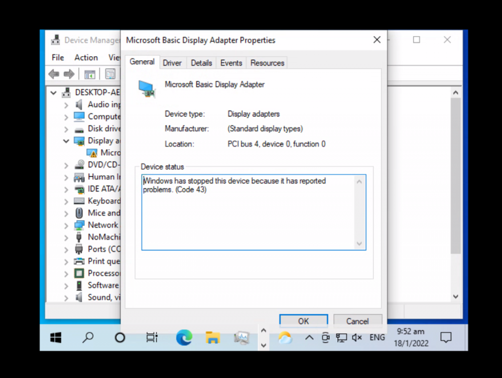Image resolution: width=502 pixels, height=378 pixels.
Task: Click the network tray icon
Action: (341, 337)
